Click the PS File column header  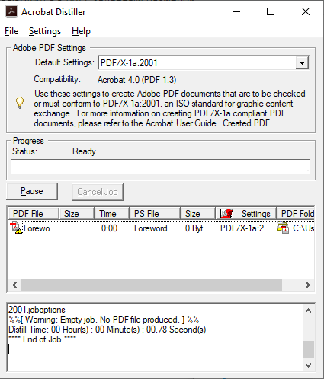point(155,214)
